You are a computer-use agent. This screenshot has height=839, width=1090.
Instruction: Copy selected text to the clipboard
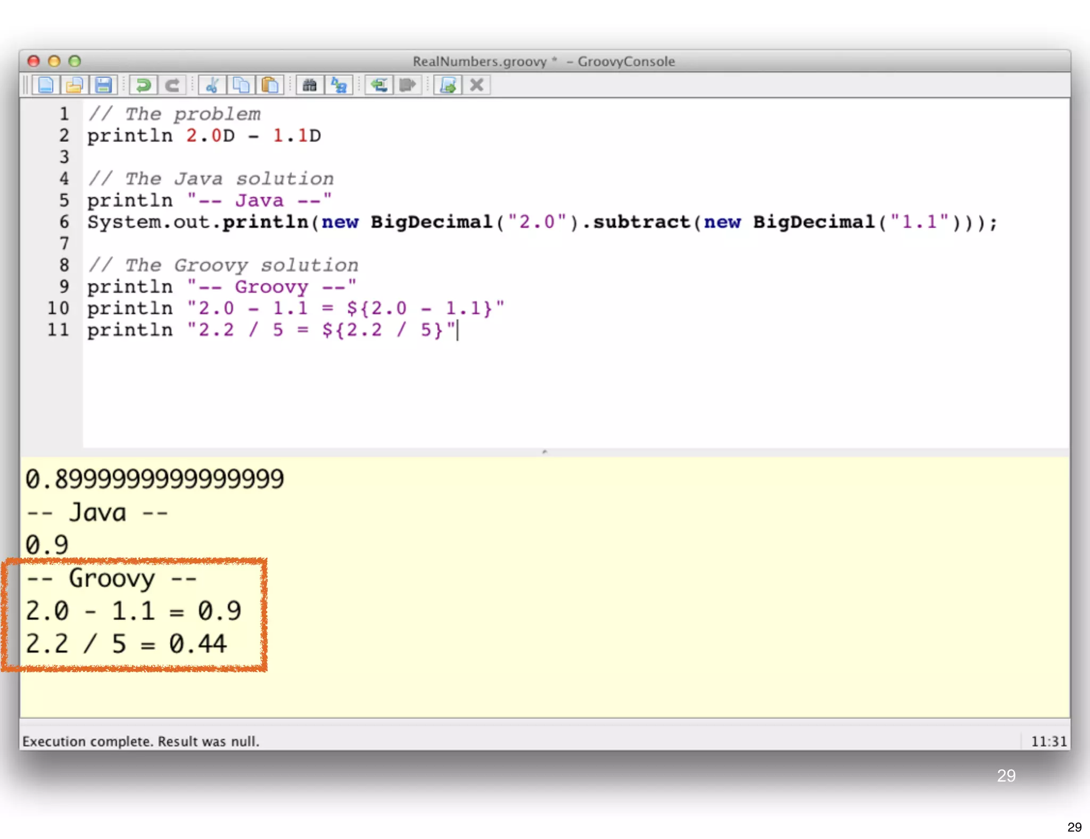(x=241, y=85)
